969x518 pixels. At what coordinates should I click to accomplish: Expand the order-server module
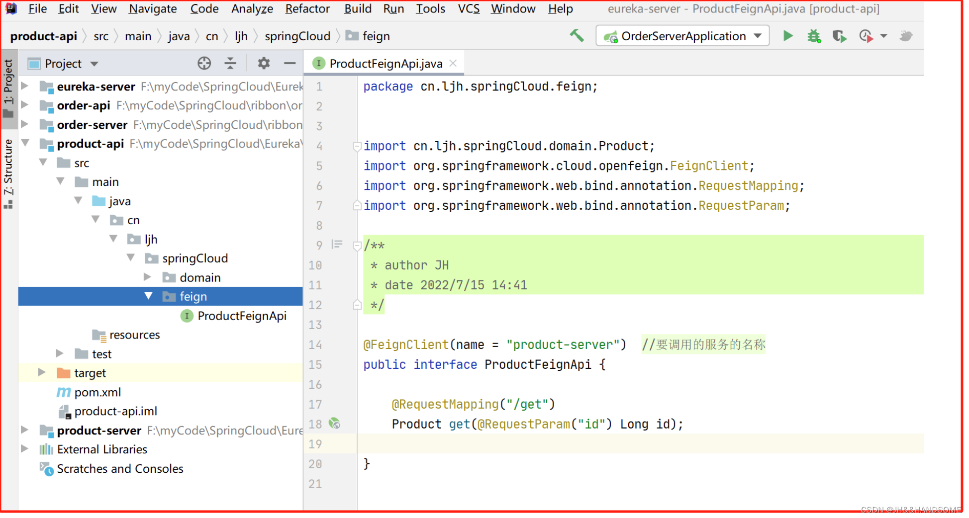[25, 124]
